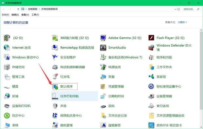The height and width of the screenshot is (129, 203).
Task: Open the 区域 link
Action: tap(15, 96)
